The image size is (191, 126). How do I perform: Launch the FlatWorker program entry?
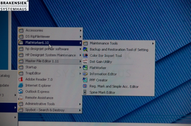coord(119,68)
